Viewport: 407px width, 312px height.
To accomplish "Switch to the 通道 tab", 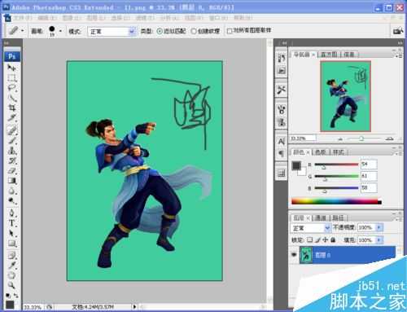I will point(320,218).
